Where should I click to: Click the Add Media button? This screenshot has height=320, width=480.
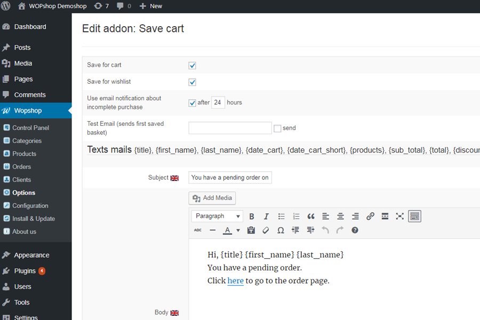(212, 198)
